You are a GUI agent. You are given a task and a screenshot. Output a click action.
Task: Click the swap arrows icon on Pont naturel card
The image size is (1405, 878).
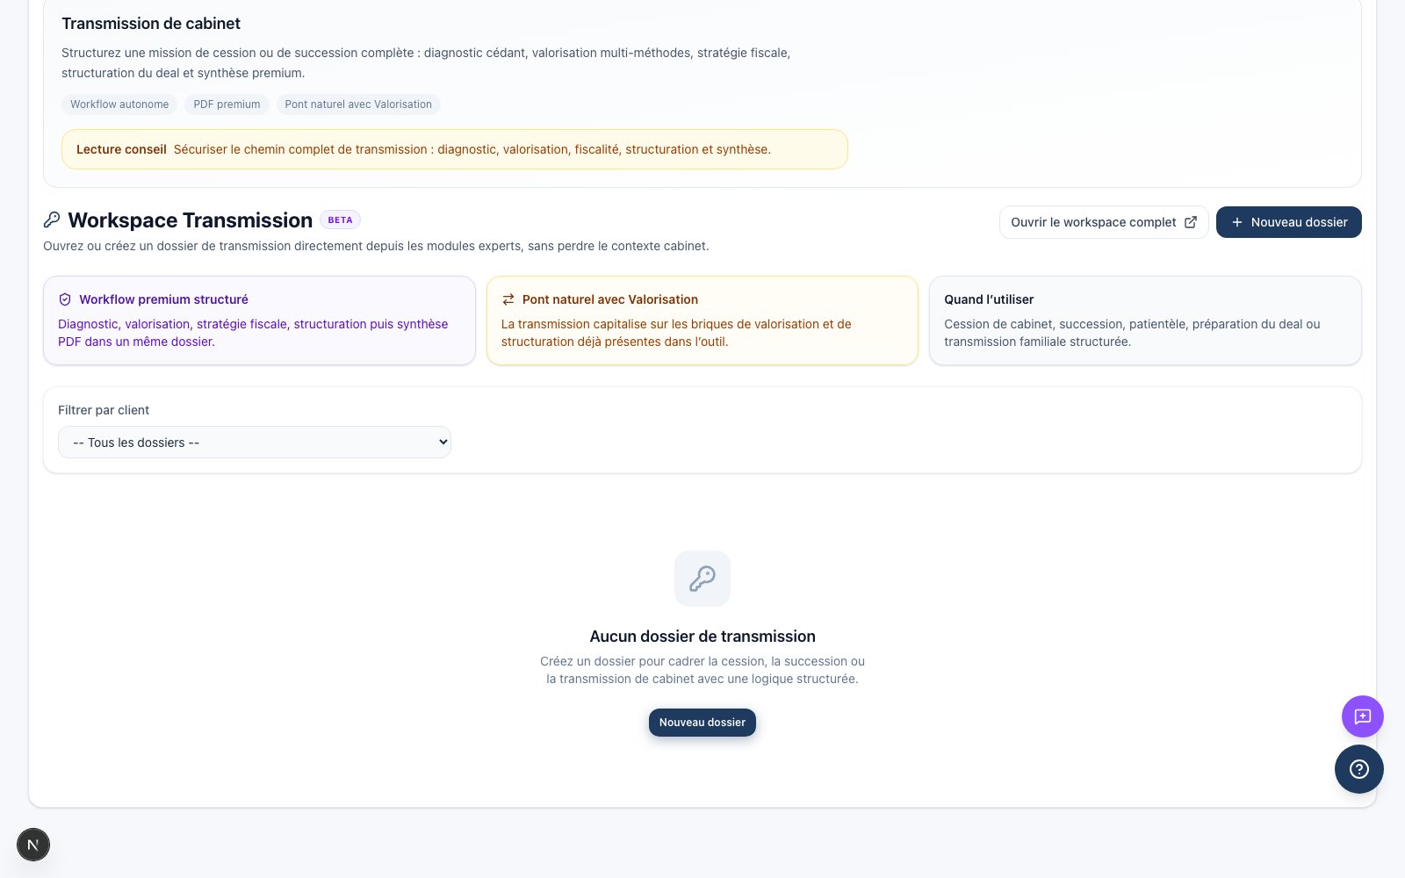tap(508, 299)
